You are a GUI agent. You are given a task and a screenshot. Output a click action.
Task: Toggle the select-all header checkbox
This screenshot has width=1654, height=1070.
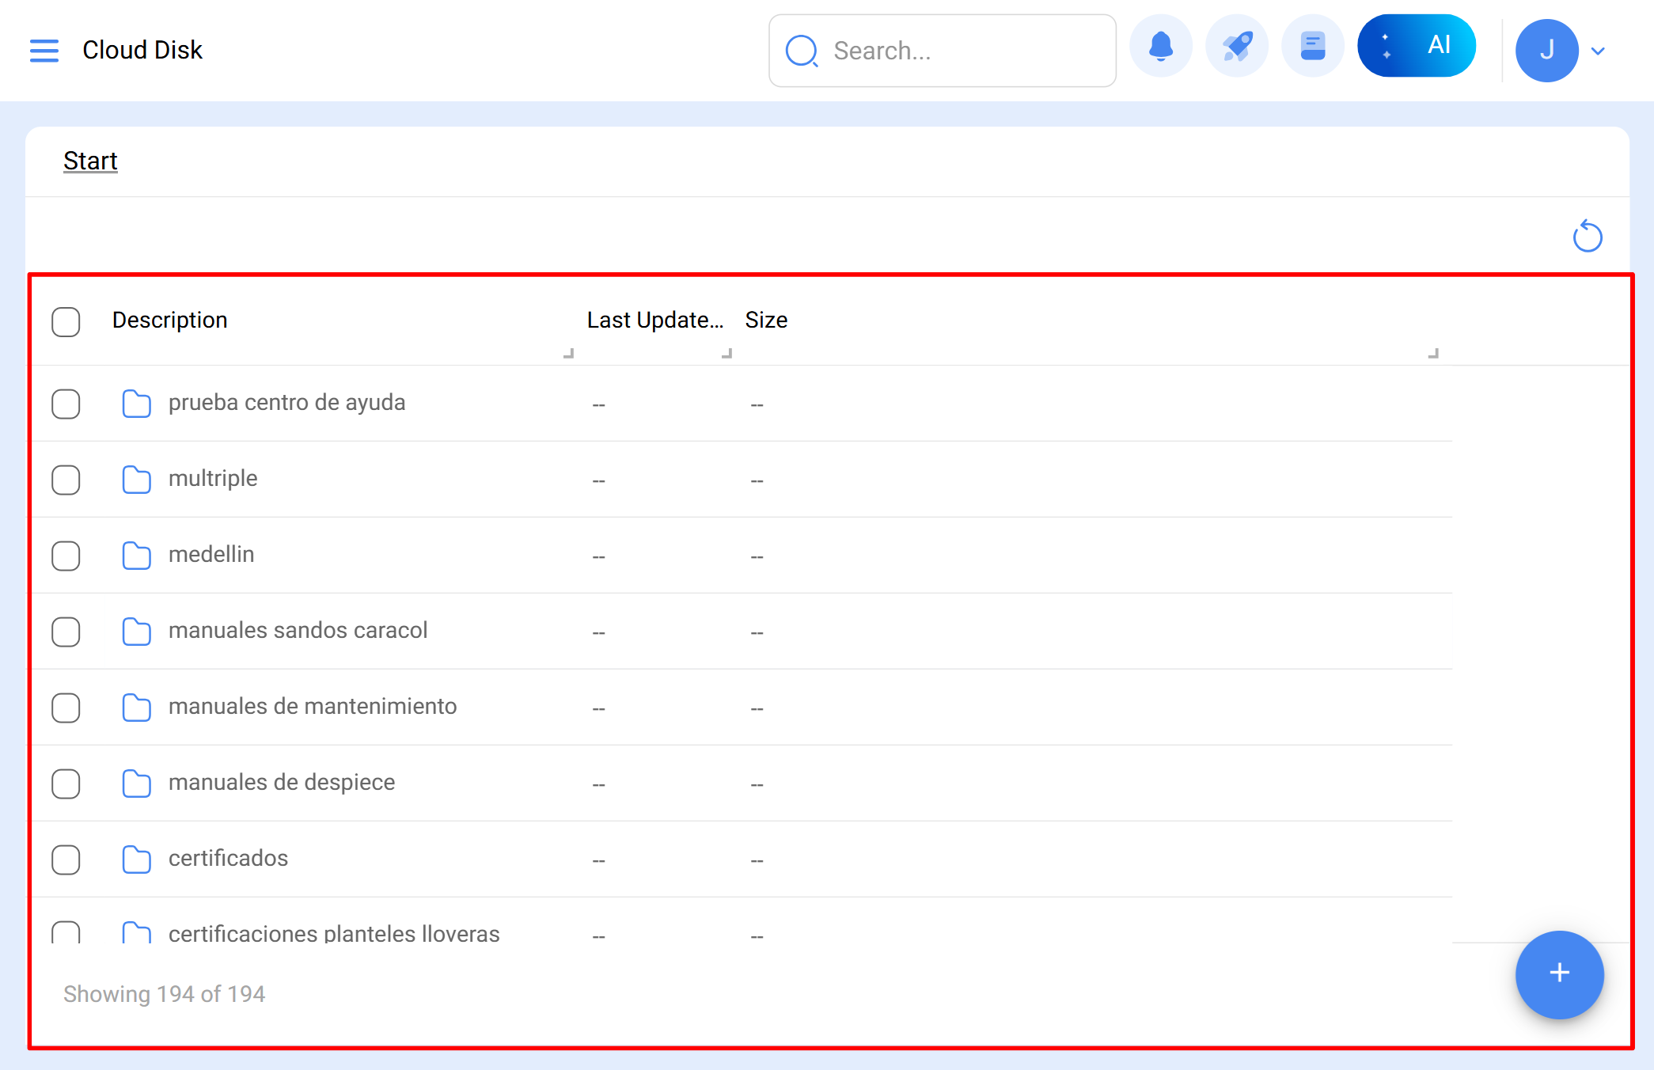pyautogui.click(x=66, y=322)
